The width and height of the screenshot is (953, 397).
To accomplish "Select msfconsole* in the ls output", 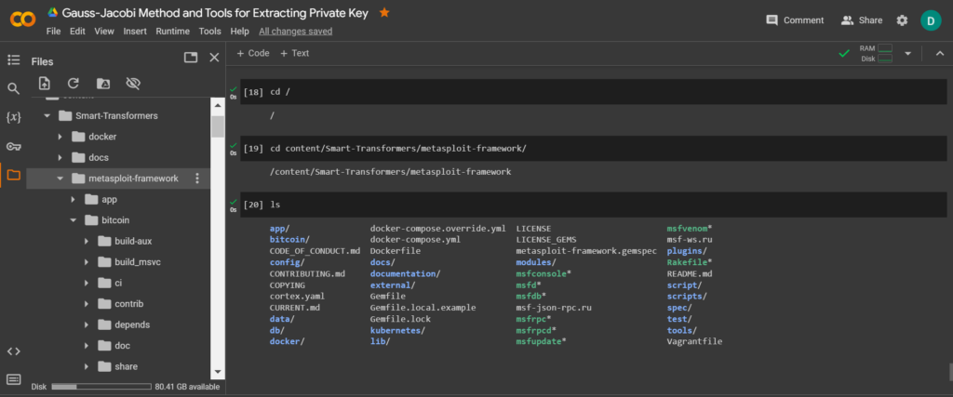I will pos(544,273).
